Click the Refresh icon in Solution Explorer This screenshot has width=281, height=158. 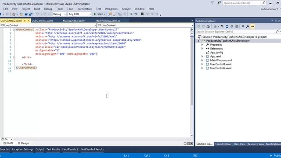click(227, 26)
